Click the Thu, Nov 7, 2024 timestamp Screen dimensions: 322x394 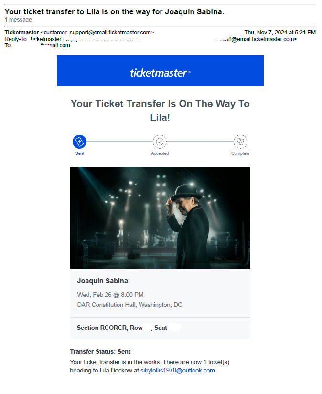click(280, 33)
